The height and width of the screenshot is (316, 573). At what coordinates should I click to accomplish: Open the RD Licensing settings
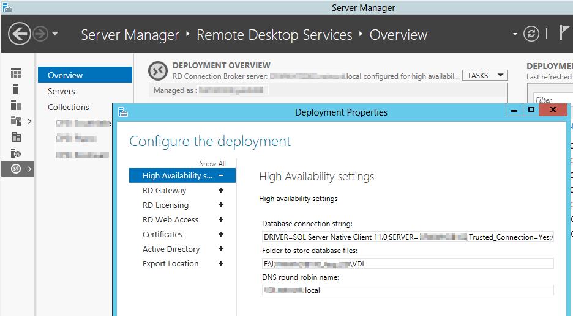point(165,205)
